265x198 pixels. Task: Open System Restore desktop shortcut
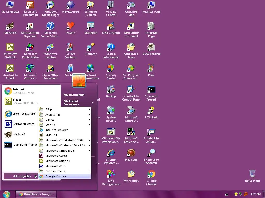(111, 114)
